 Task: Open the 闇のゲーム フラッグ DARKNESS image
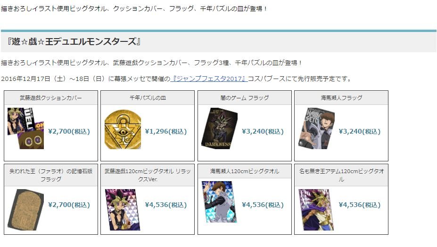tap(219, 128)
